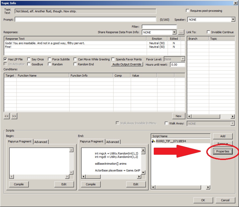Click New to add a condition
The width and height of the screenshot is (239, 207).
[178, 116]
